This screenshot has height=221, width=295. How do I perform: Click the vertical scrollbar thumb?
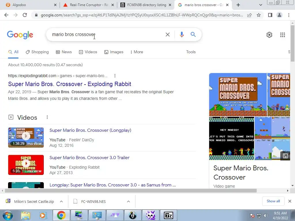[x=292, y=43]
